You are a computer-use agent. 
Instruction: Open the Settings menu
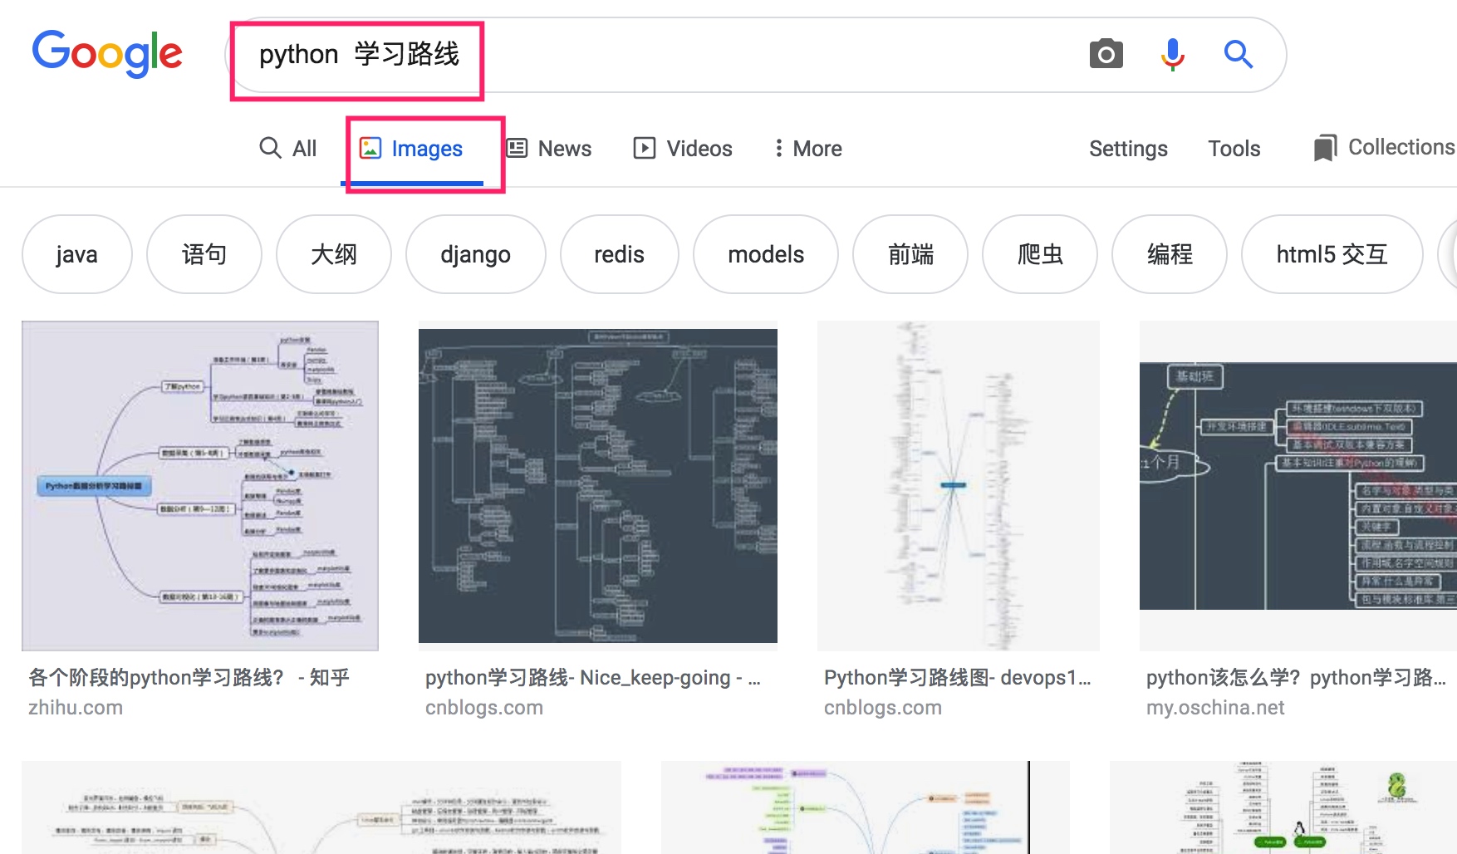point(1127,149)
